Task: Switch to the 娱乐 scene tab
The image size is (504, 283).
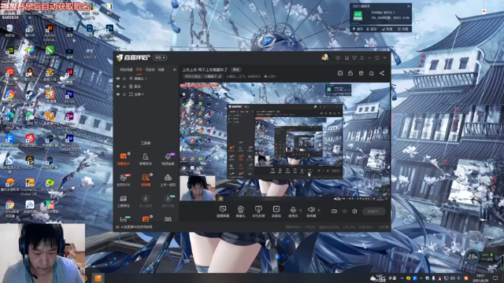Action: tap(139, 70)
